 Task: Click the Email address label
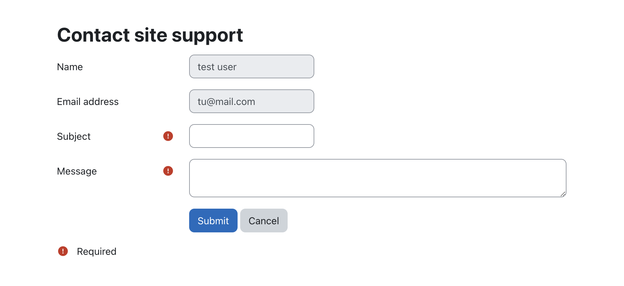88,102
